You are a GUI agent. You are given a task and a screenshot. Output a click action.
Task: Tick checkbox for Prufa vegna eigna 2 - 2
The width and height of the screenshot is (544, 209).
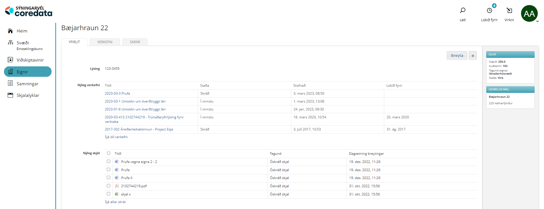point(109,162)
